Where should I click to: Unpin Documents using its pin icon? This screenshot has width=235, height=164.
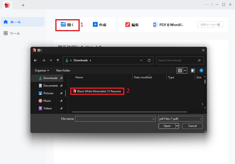(61, 86)
